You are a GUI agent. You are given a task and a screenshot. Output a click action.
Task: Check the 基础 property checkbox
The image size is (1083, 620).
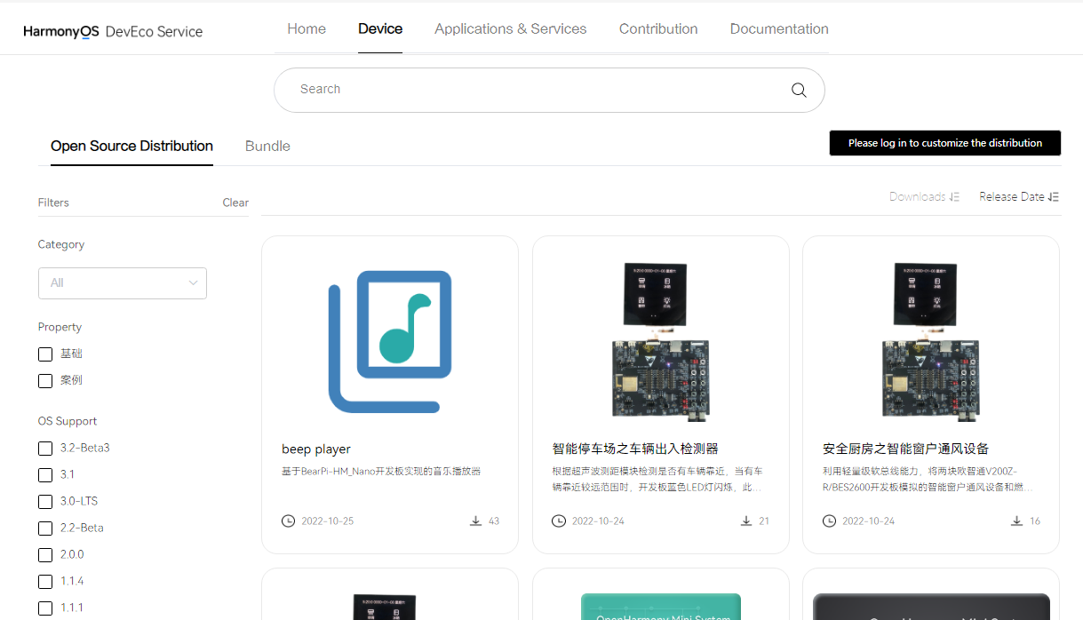(45, 354)
